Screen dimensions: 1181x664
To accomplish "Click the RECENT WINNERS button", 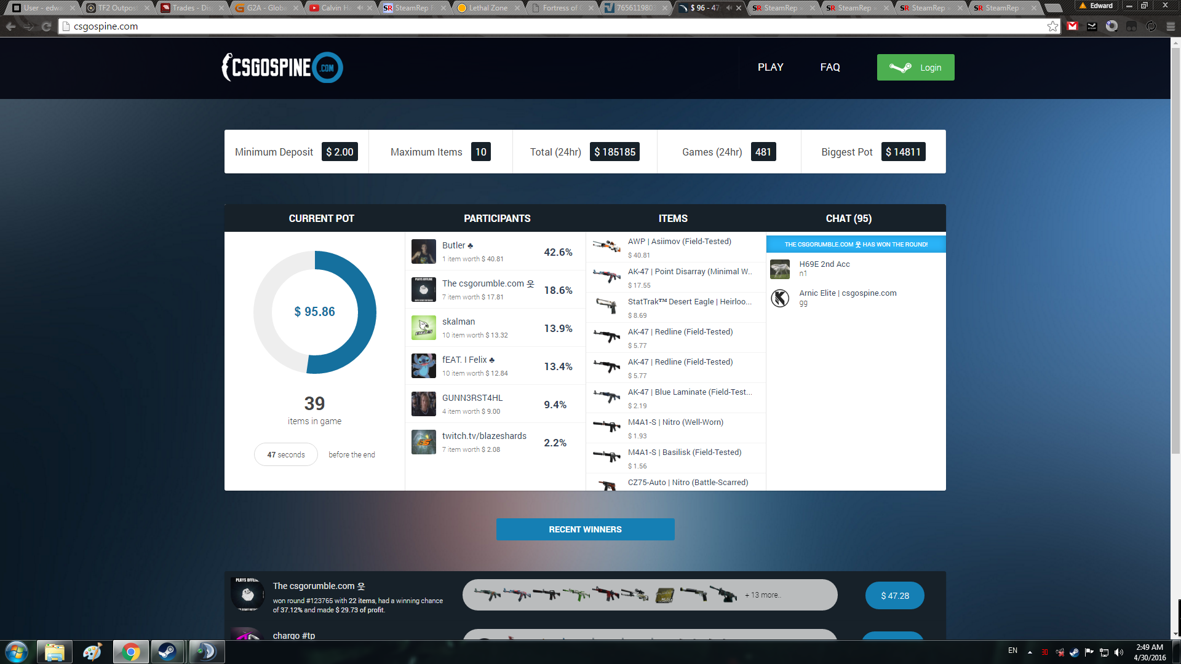I will (x=585, y=529).
